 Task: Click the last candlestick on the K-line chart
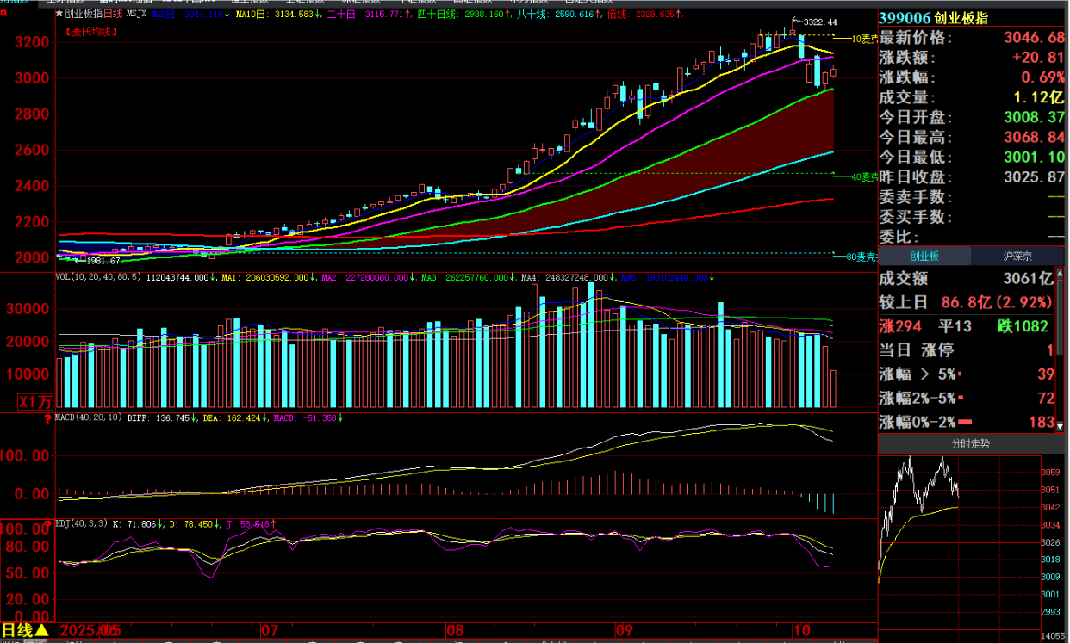pos(833,73)
